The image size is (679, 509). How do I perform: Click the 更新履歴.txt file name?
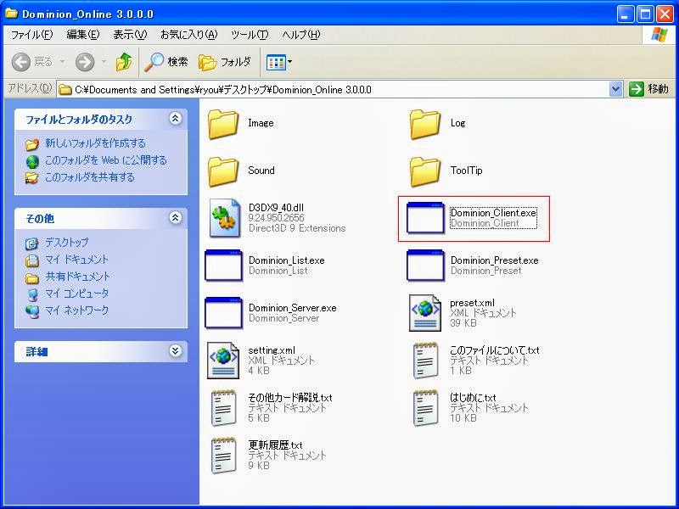pyautogui.click(x=275, y=445)
